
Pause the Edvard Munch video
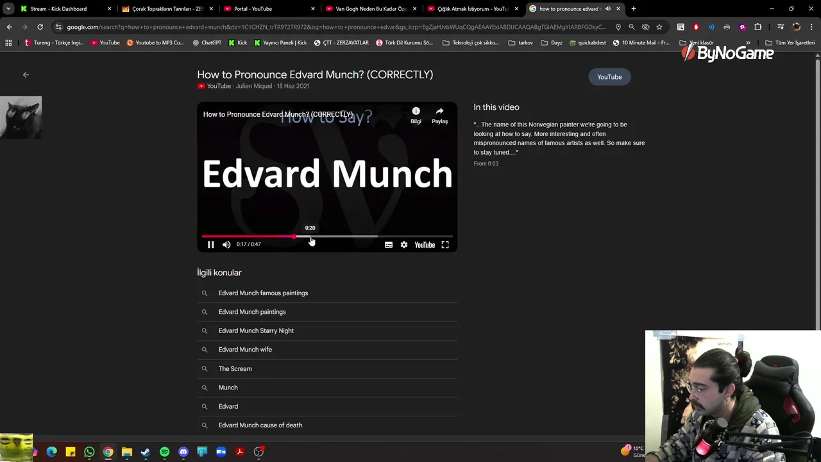pos(210,244)
